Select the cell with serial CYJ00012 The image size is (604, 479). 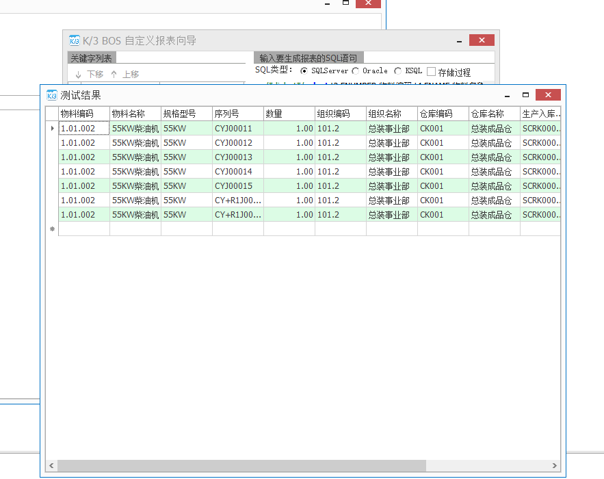(x=237, y=142)
